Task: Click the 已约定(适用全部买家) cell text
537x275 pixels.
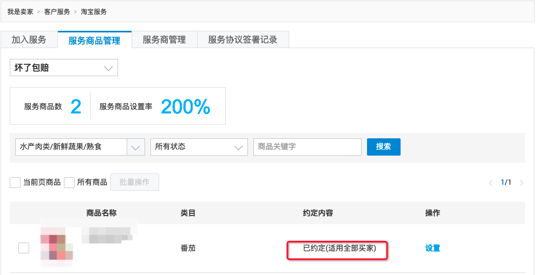Action: [339, 249]
